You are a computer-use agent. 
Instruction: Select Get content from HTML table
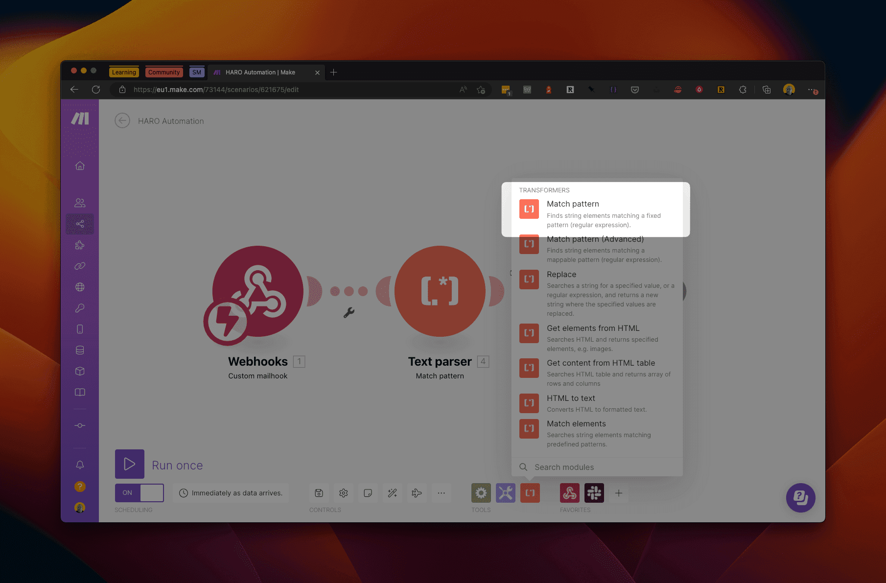pyautogui.click(x=597, y=373)
